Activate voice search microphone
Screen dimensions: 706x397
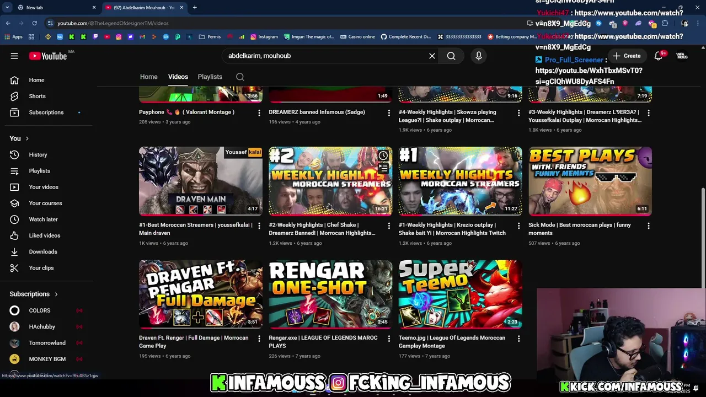point(479,56)
